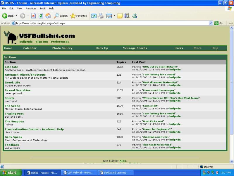The image size is (234, 176).
Task: Open the Calendar navigation item
Action: 30,48
